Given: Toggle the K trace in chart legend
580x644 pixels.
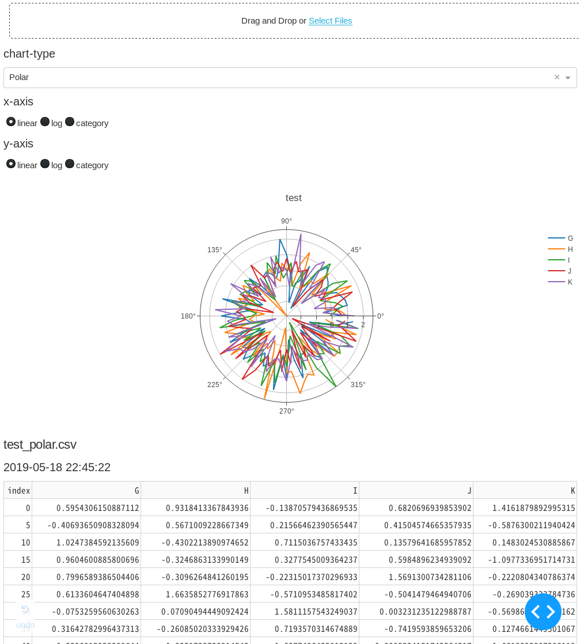Looking at the screenshot, I should pos(560,282).
